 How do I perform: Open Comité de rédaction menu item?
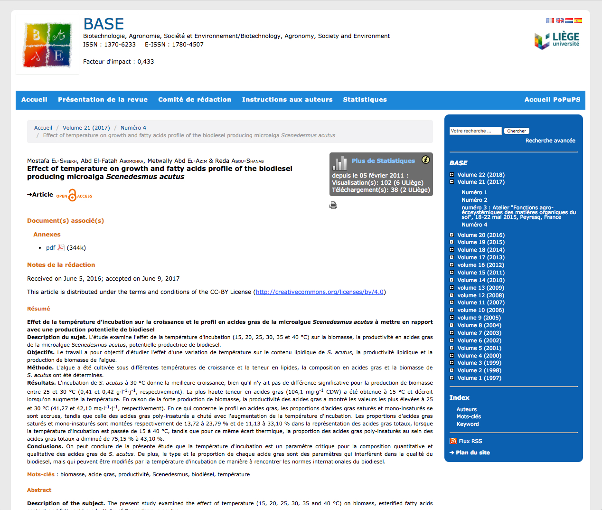[195, 100]
